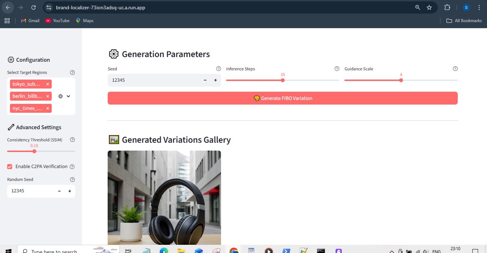Viewport: 487px width, 253px height.
Task: Open the Maps bookmark
Action: point(84,21)
